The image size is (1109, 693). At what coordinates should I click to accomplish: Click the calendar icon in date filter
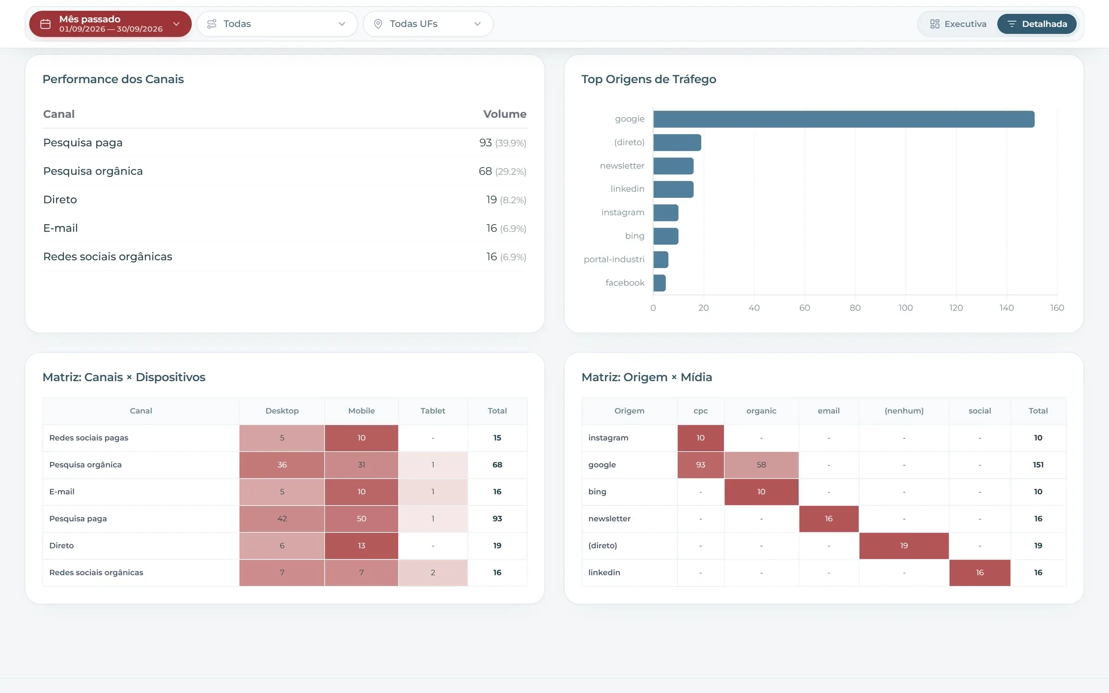coord(45,24)
